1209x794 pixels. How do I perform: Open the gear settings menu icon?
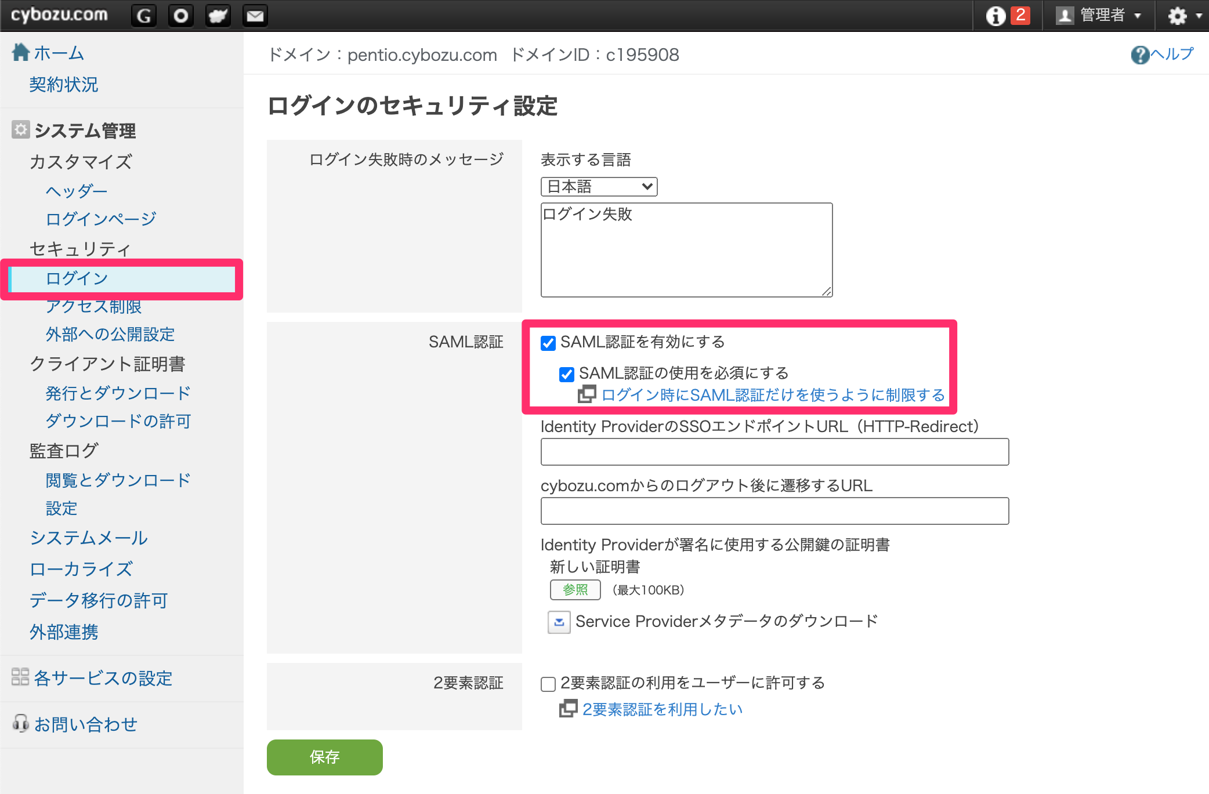[x=1177, y=16]
